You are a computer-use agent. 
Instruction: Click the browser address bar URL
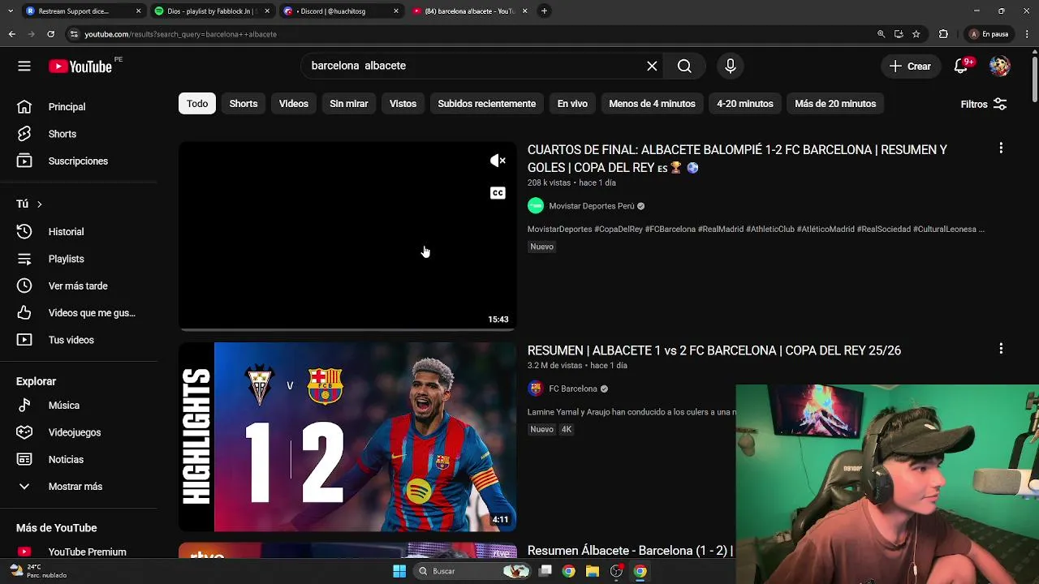pyautogui.click(x=180, y=34)
